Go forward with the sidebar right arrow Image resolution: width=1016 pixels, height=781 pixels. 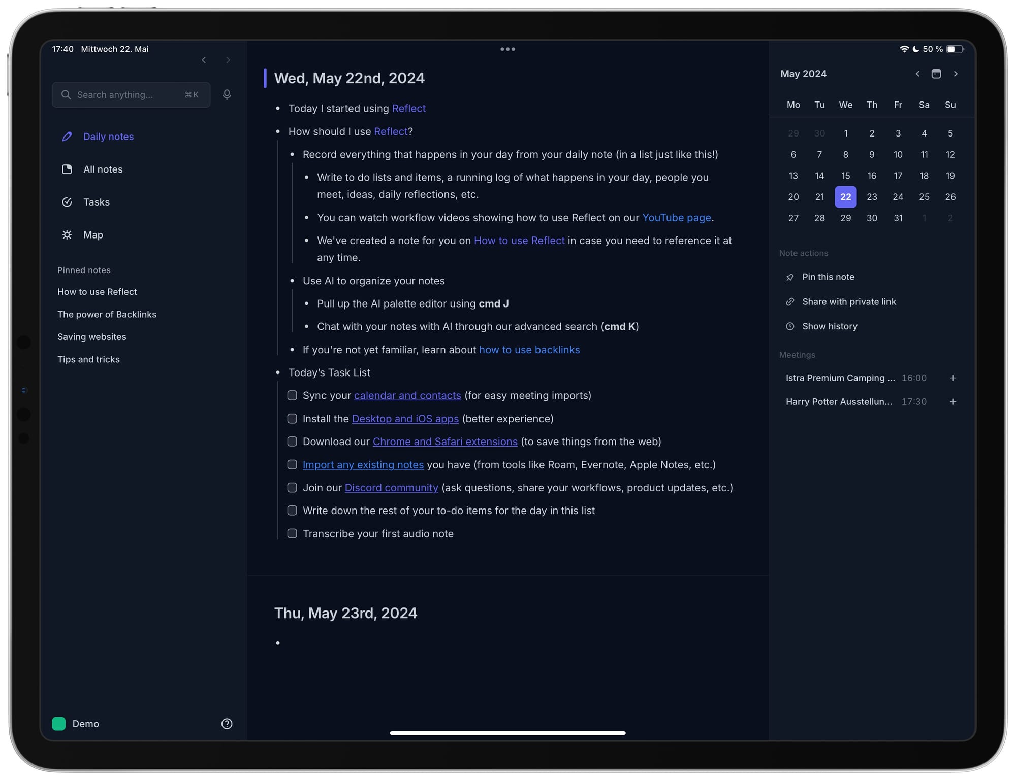[228, 60]
